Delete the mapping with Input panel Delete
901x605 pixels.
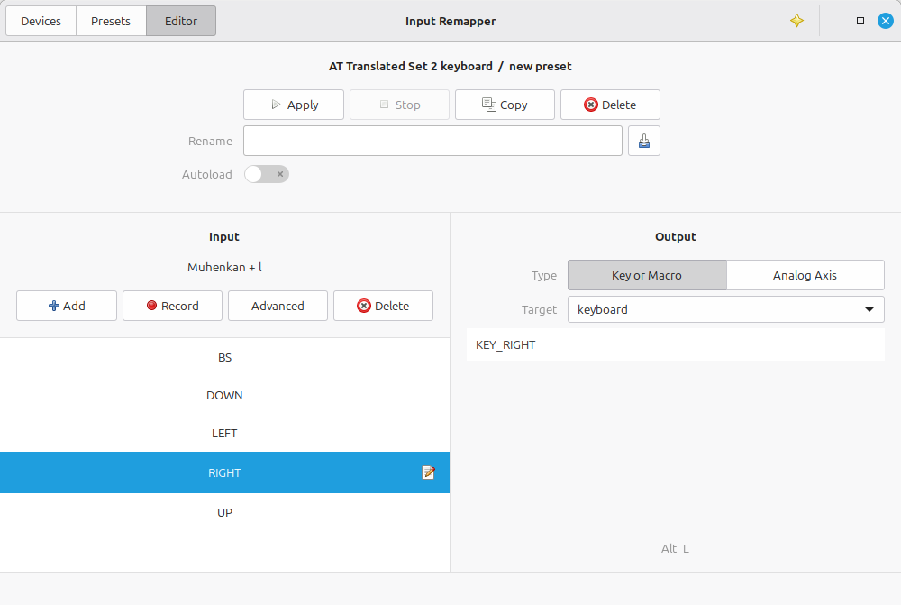[383, 306]
